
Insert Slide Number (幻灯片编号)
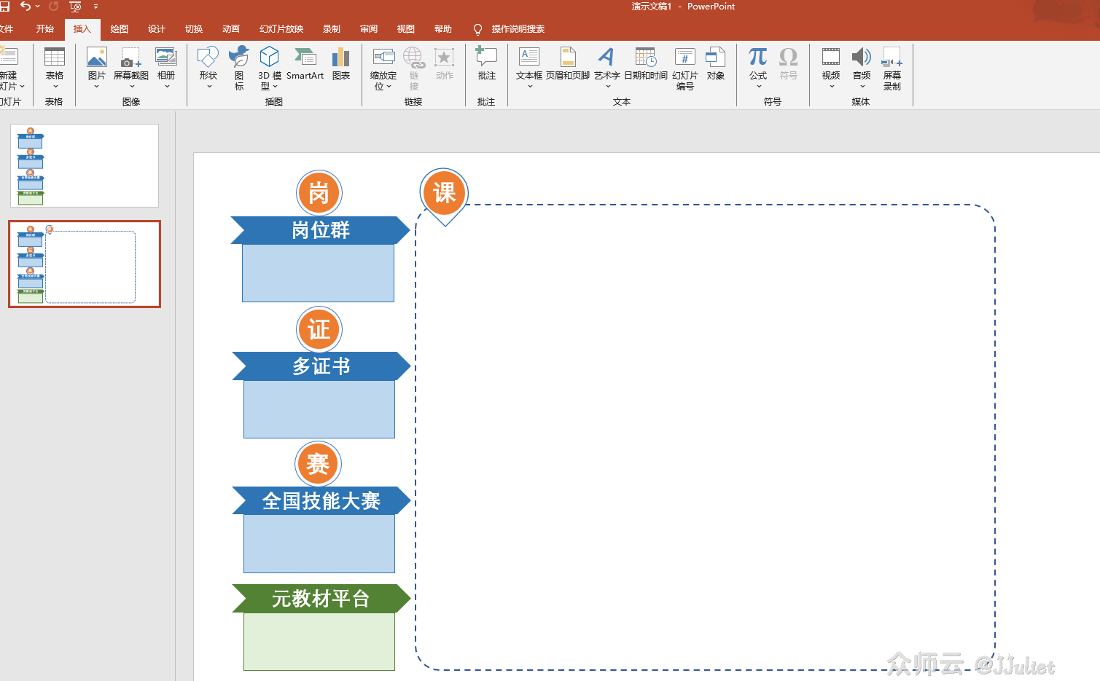685,68
